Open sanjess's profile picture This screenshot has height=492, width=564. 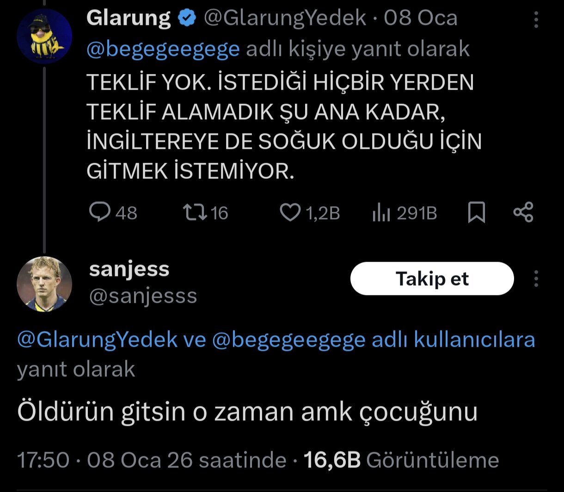(x=44, y=283)
